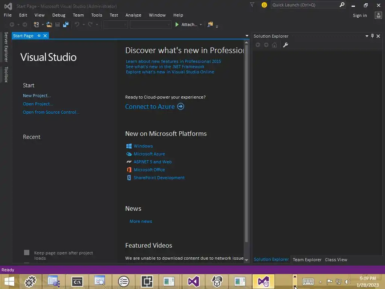Click the Solution Explorer Back icon
The image size is (385, 289).
point(258,45)
